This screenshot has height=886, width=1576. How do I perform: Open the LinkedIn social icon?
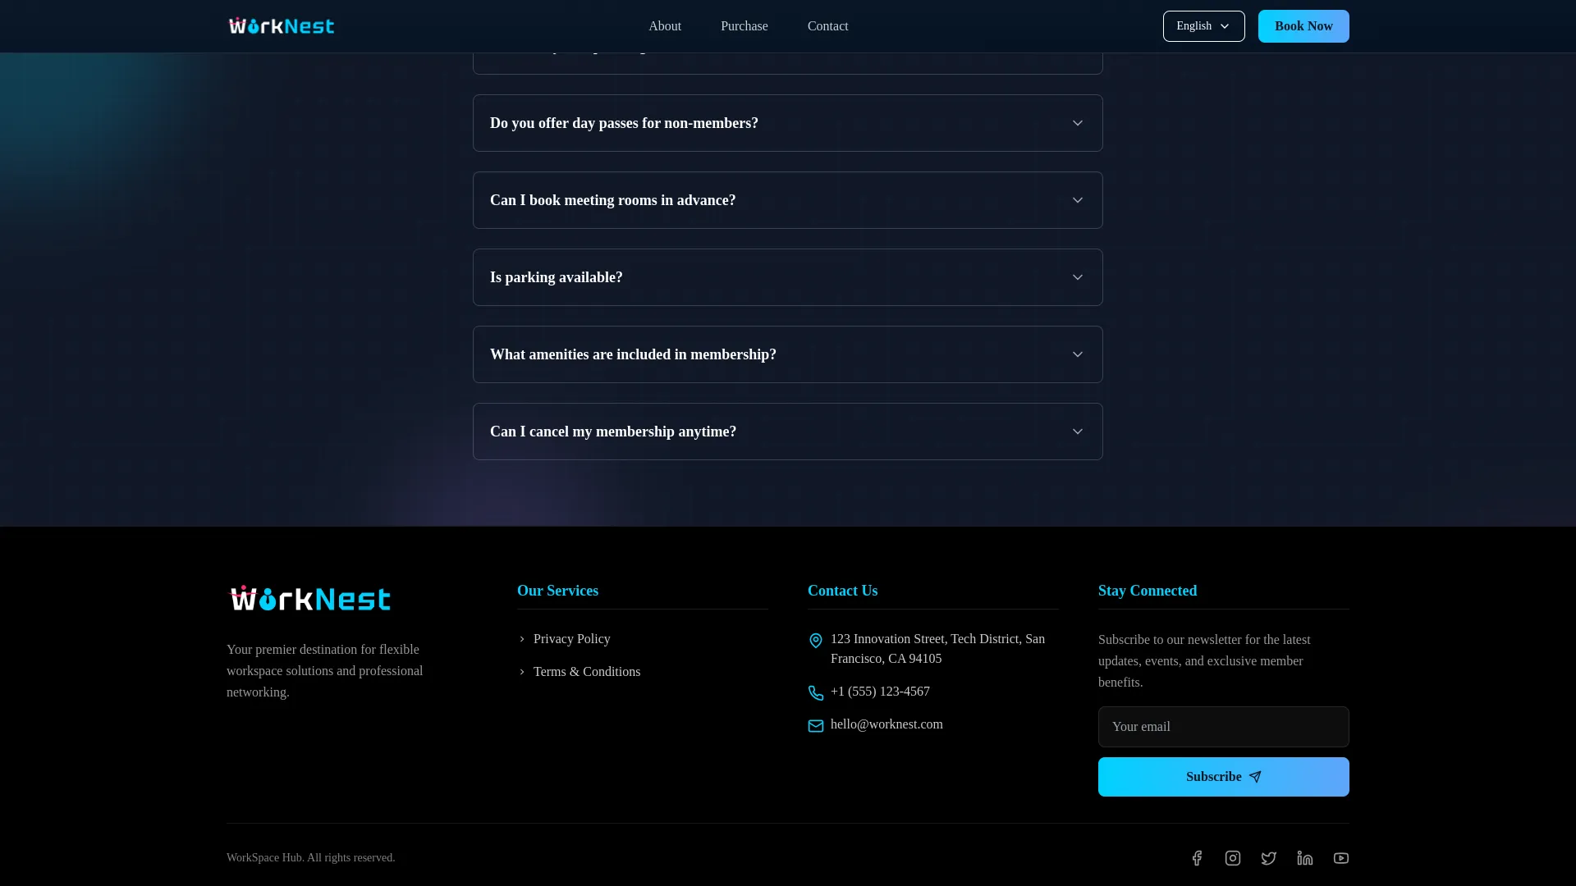(1305, 858)
